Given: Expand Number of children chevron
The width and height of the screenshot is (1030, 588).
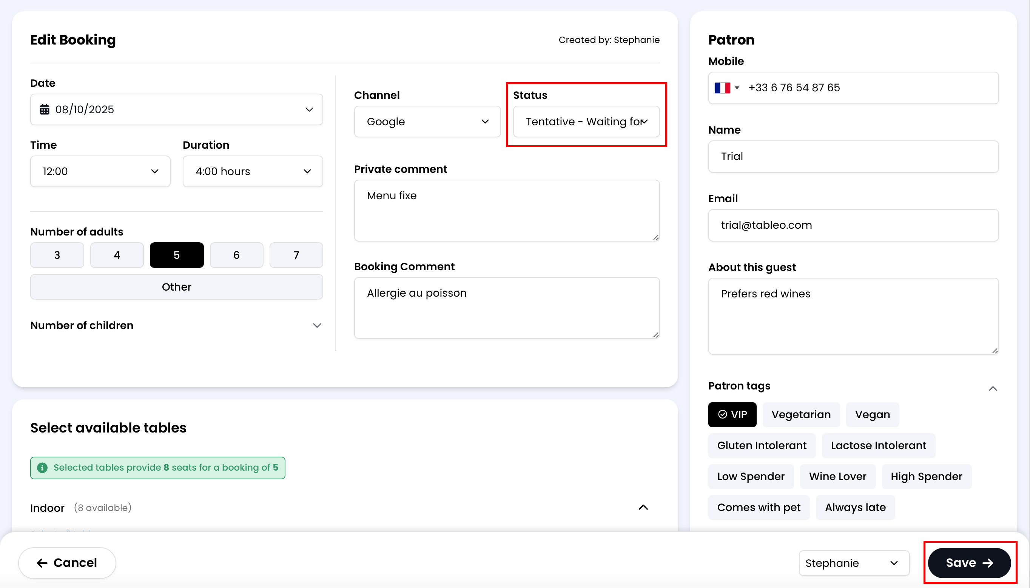Looking at the screenshot, I should click(x=317, y=325).
